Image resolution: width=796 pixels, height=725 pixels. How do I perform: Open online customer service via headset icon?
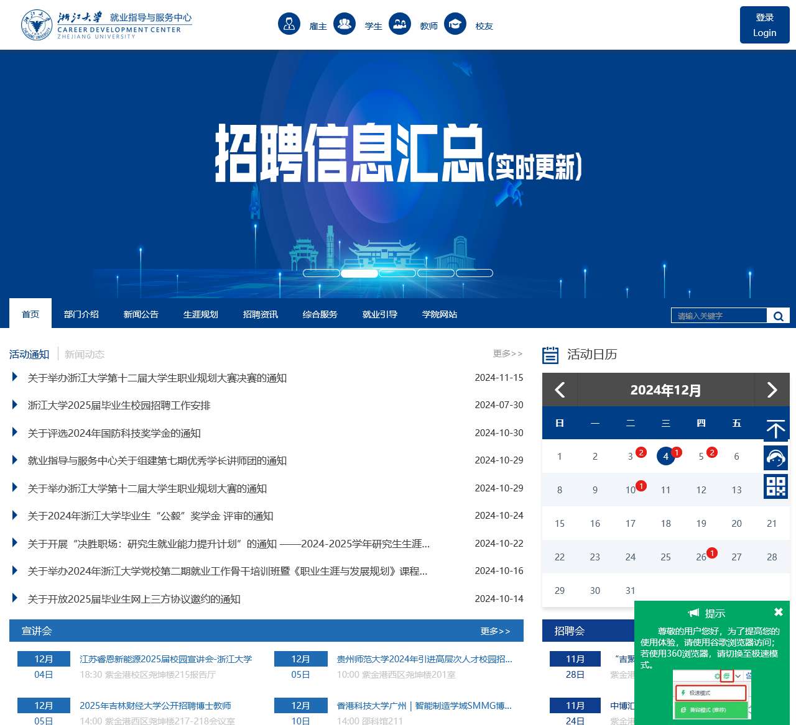pos(776,458)
